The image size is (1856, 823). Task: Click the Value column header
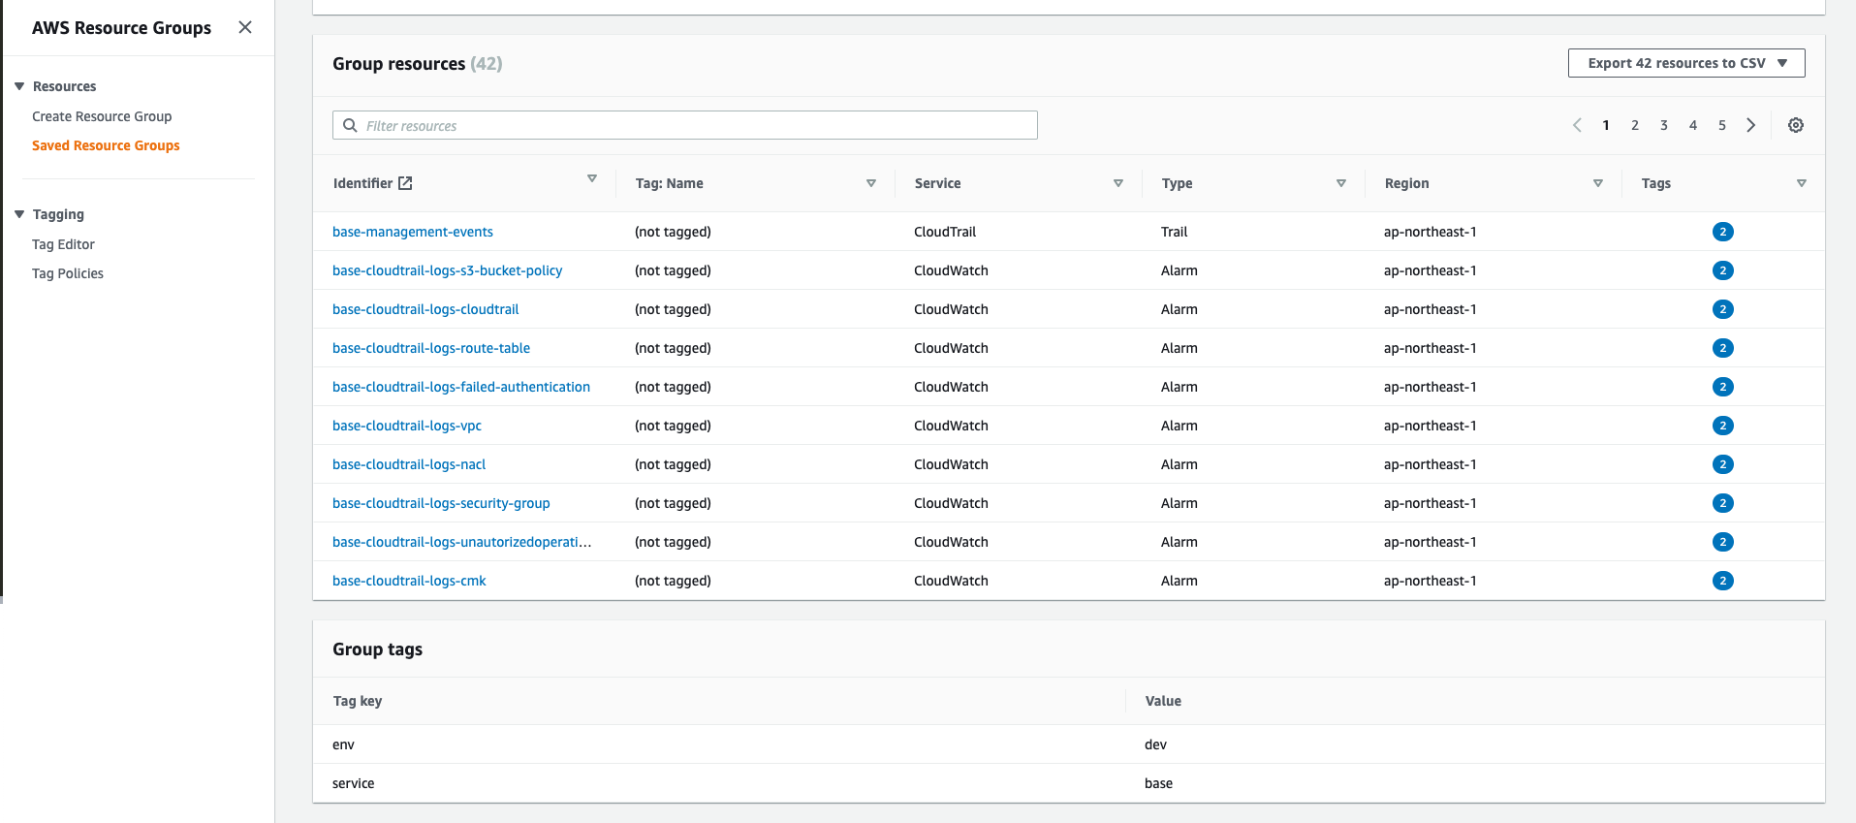1163,701
